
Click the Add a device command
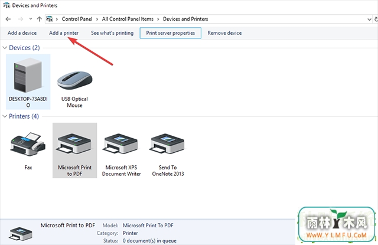[x=22, y=33]
